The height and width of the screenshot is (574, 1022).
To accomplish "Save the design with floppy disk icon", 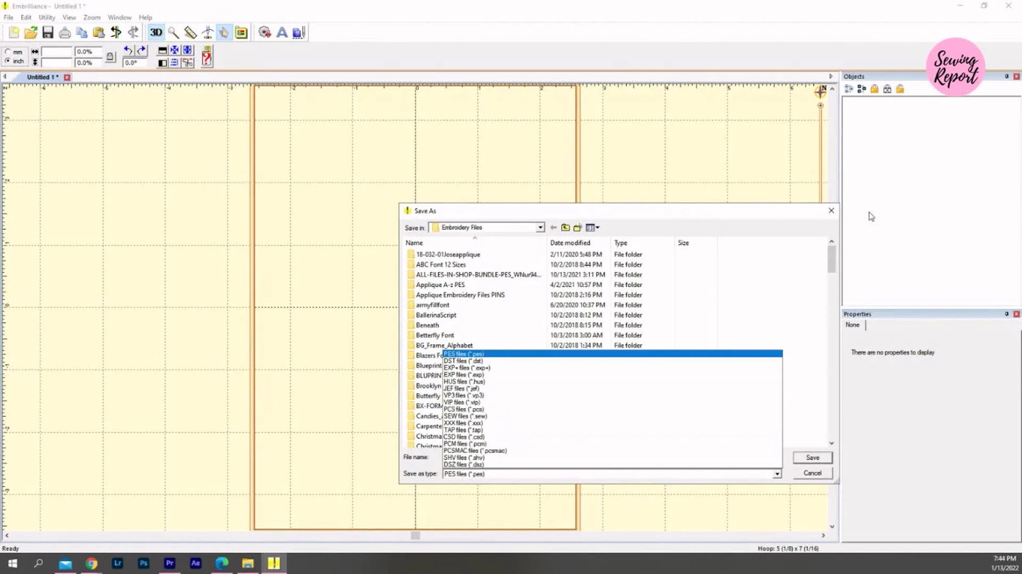I will pyautogui.click(x=48, y=33).
